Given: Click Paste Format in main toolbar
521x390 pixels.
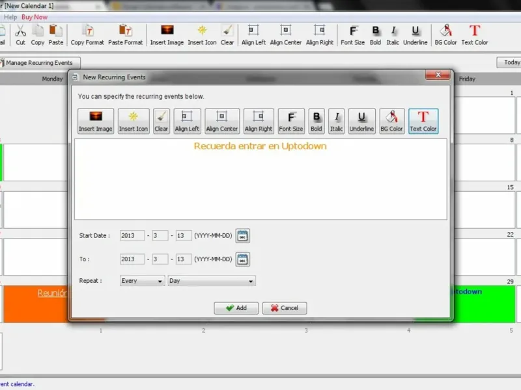Looking at the screenshot, I should [x=125, y=35].
